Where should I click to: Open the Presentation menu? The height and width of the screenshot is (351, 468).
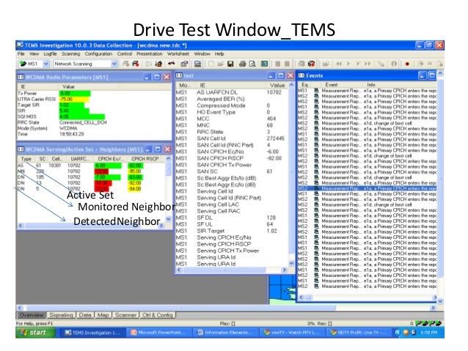[149, 54]
